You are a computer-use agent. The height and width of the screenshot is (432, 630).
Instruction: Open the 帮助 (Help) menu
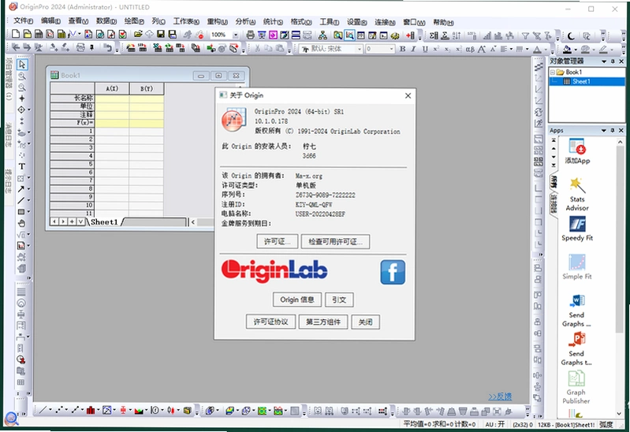[x=443, y=22]
